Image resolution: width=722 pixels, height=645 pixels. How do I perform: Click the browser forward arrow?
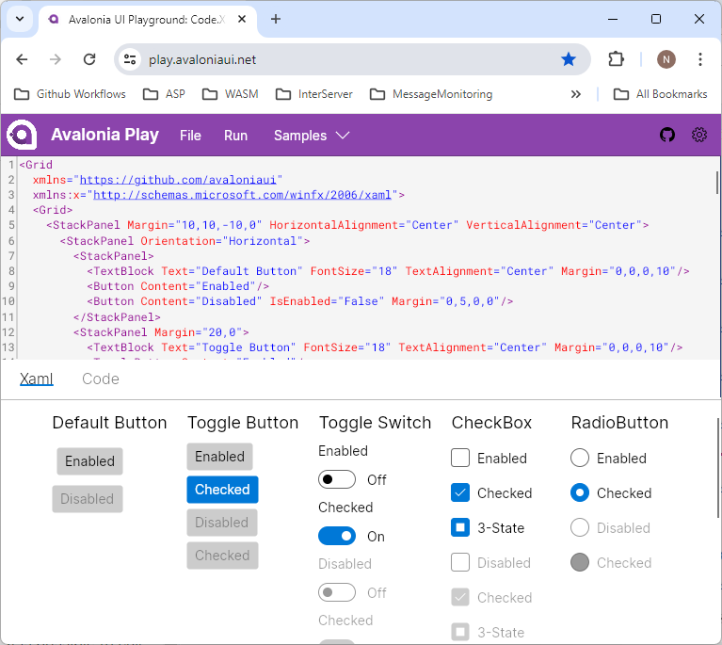click(x=56, y=59)
